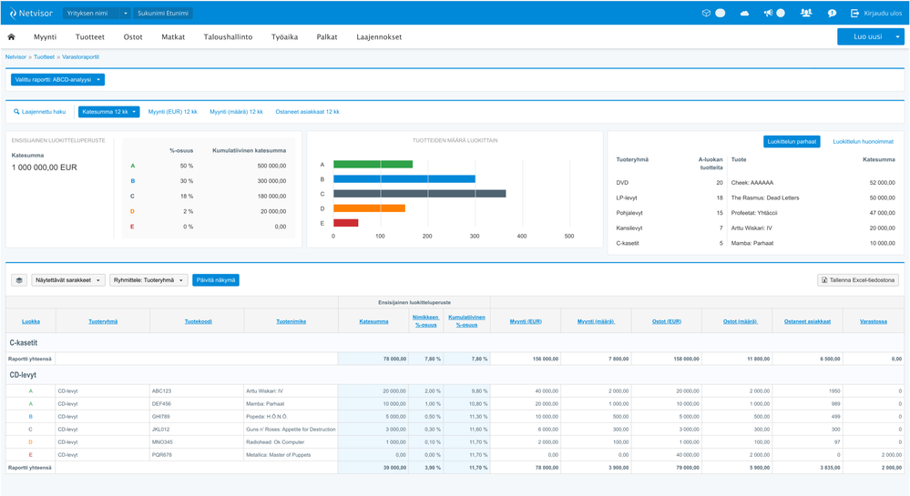Open the Taloushallinto menu
910x496 pixels.
tap(228, 37)
